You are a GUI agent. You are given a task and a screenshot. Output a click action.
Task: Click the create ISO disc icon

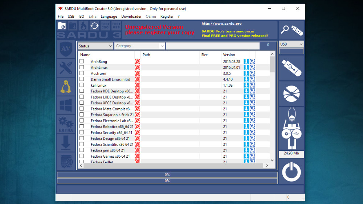[x=291, y=93]
